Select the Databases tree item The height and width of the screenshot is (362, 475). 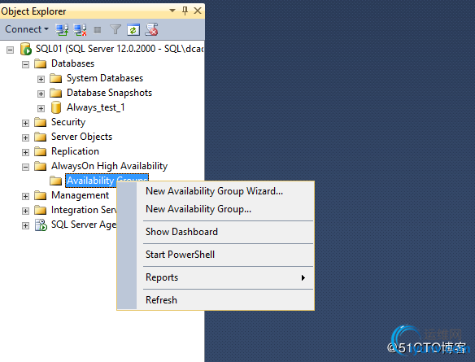(x=72, y=63)
